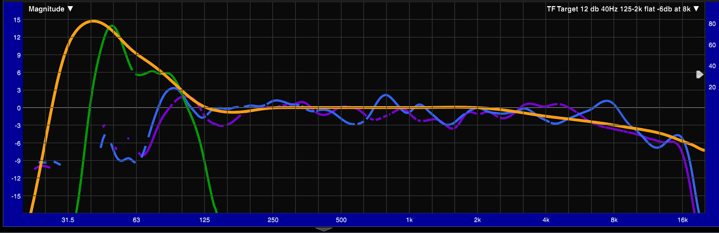Open the Magnitude graph type dropdown
The height and width of the screenshot is (233, 719).
(51, 8)
